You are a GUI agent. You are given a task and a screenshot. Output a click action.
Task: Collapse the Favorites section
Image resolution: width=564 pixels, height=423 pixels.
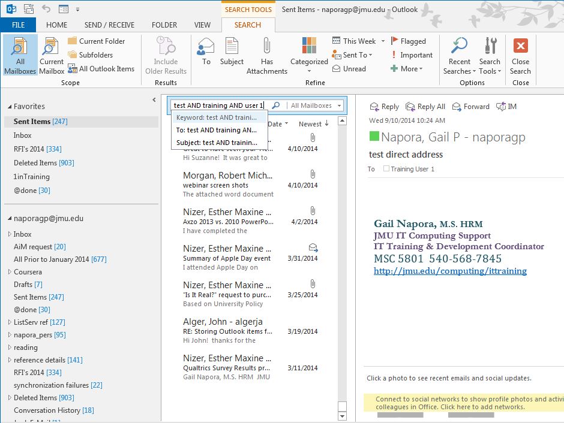(x=10, y=107)
